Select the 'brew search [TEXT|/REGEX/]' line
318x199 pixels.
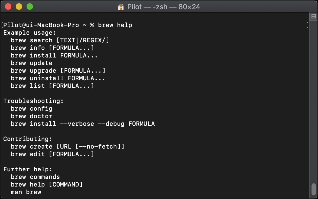(x=60, y=40)
